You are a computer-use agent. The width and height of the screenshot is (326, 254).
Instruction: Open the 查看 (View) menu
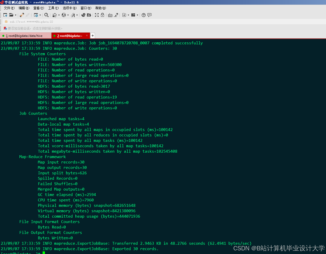39,8
